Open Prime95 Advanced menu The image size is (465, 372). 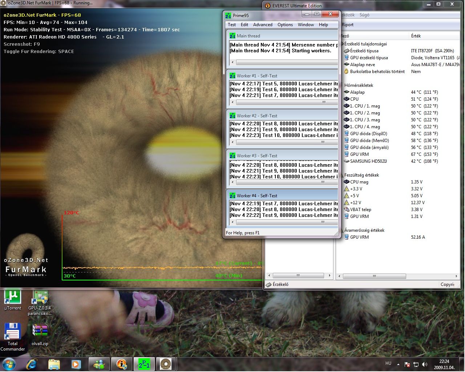[x=263, y=25]
